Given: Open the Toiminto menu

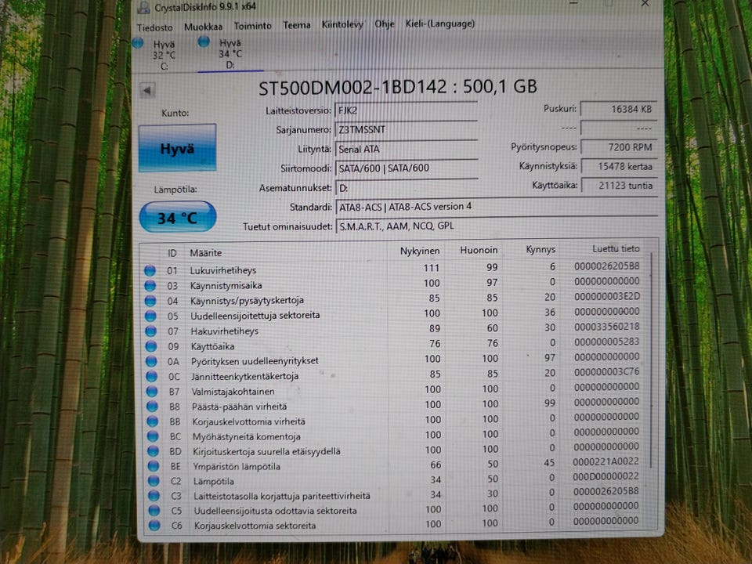Looking at the screenshot, I should click(x=252, y=26).
